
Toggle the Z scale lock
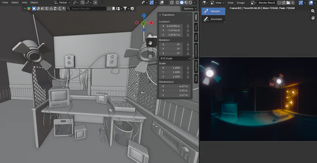tap(188, 77)
